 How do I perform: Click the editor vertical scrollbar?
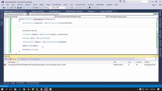pos(157,37)
